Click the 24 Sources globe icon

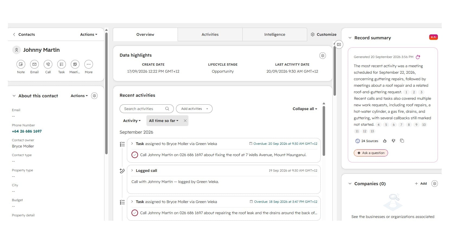pos(358,141)
